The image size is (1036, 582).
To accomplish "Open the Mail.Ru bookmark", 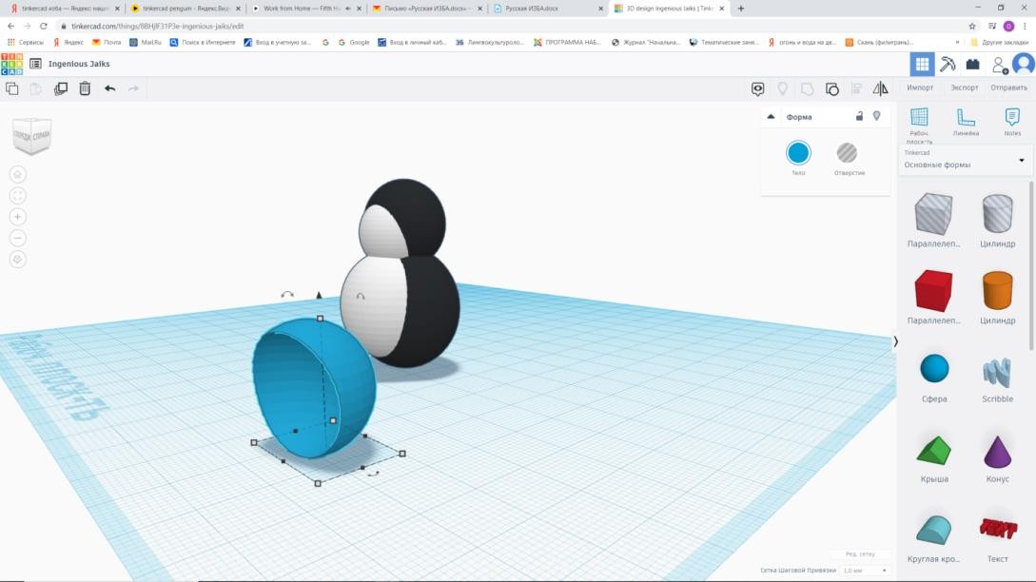I will (x=146, y=42).
